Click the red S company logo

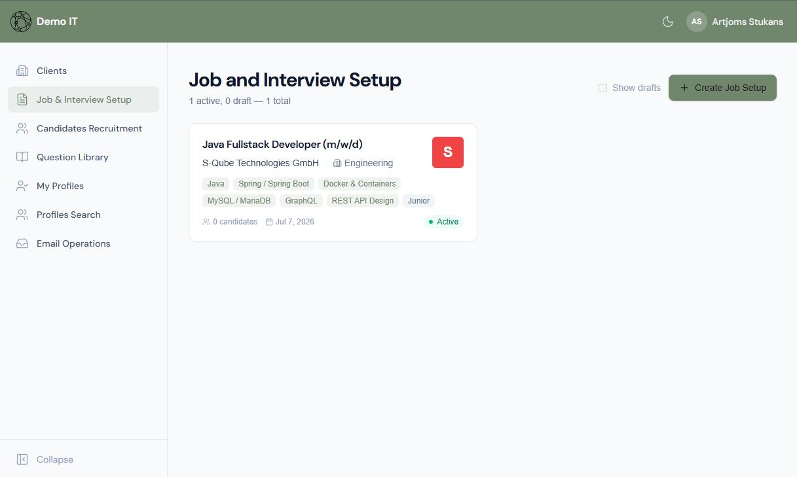pyautogui.click(x=448, y=152)
